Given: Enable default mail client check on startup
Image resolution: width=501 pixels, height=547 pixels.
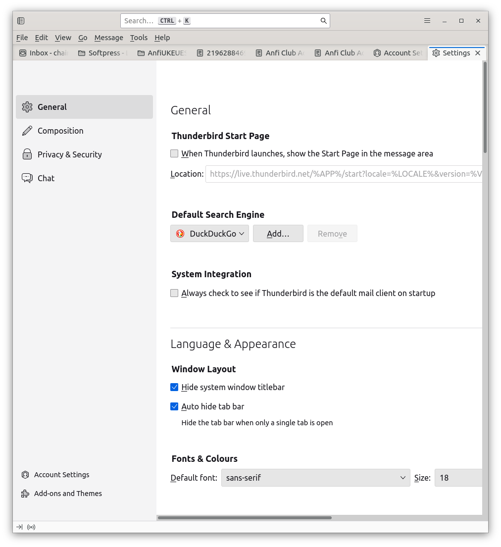Looking at the screenshot, I should (x=174, y=293).
